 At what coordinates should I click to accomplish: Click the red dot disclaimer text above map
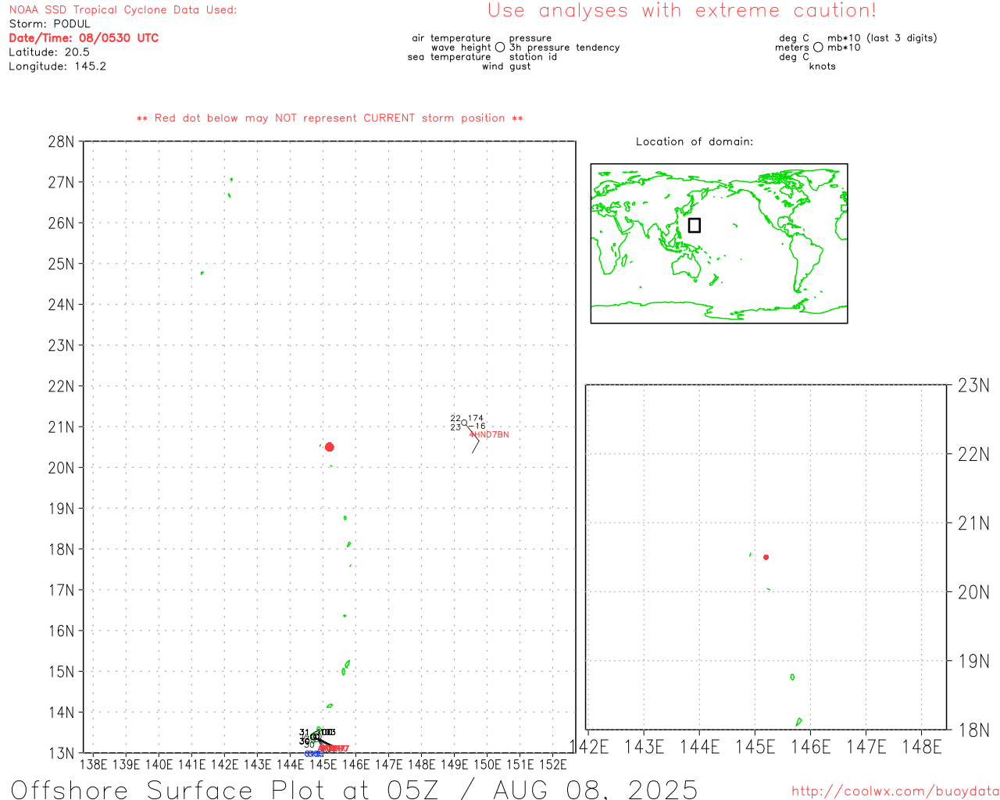(330, 118)
